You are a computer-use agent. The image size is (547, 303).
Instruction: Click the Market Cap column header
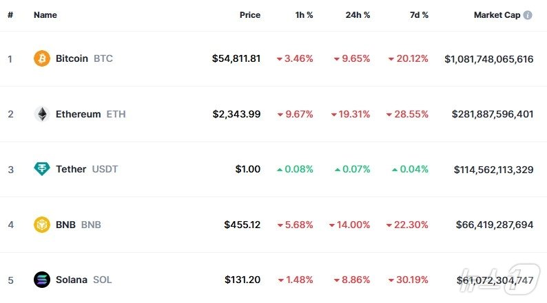(497, 15)
